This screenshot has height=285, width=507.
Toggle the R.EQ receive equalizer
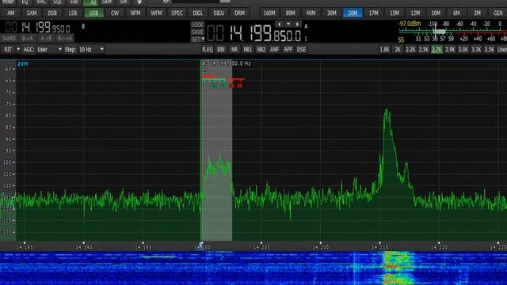click(208, 49)
